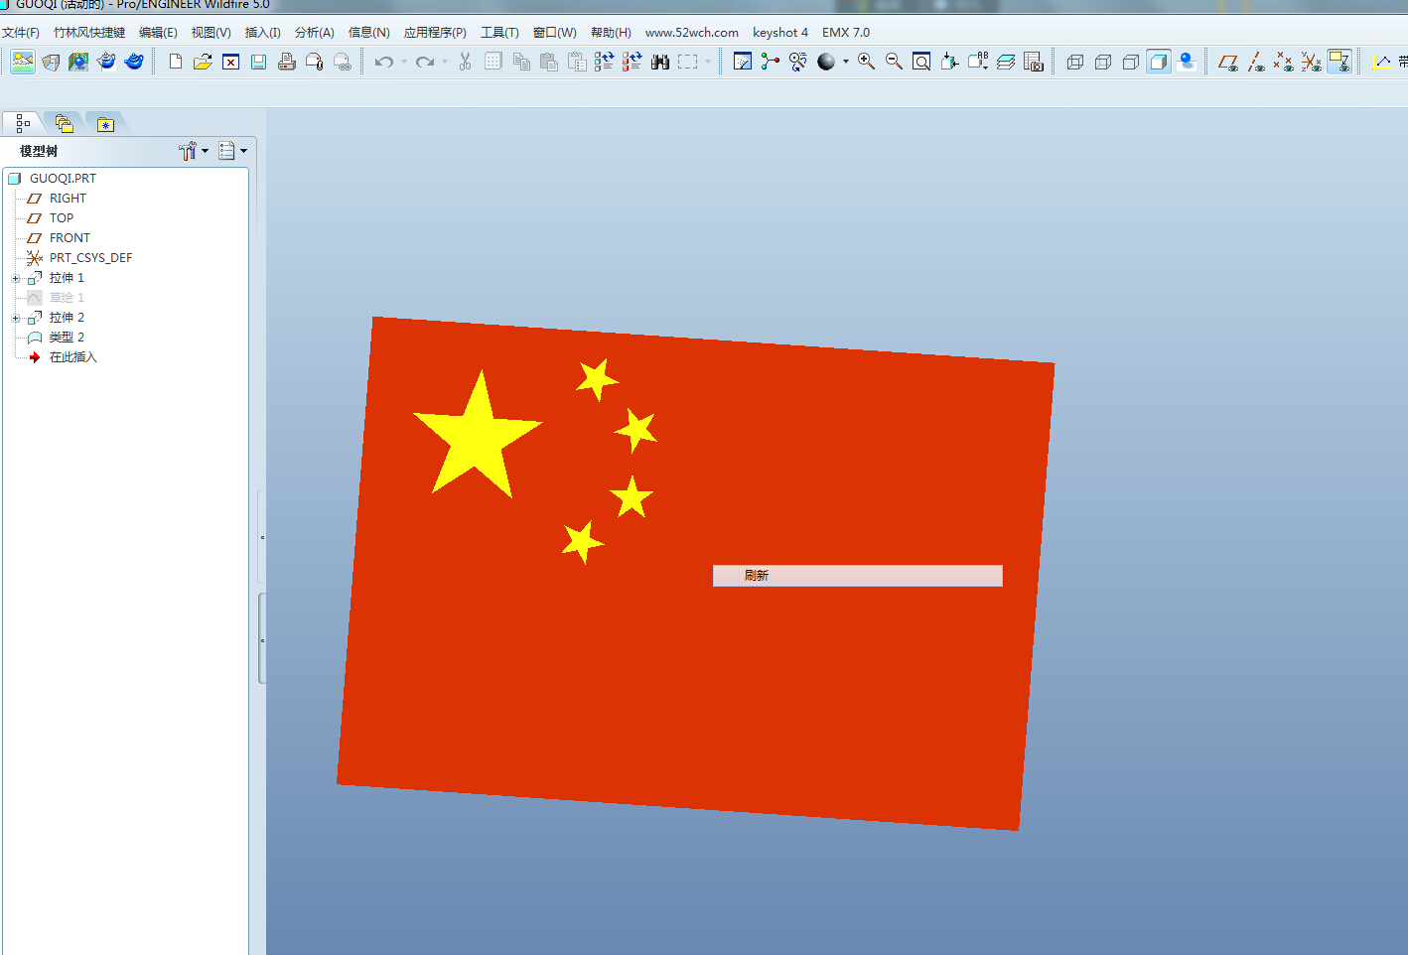Click the Zoom Out magnifier icon
The width and height of the screenshot is (1408, 955).
click(x=894, y=62)
